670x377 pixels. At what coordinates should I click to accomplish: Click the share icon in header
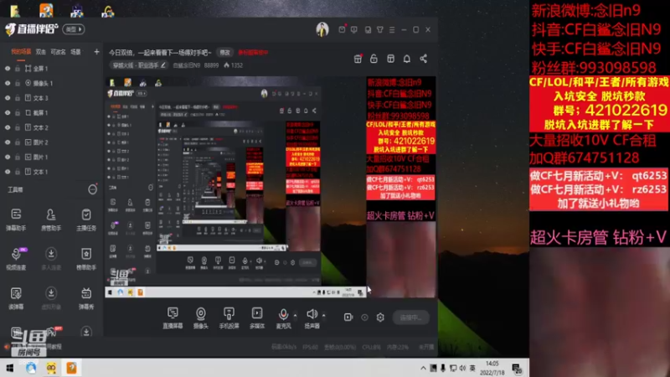[x=423, y=59]
